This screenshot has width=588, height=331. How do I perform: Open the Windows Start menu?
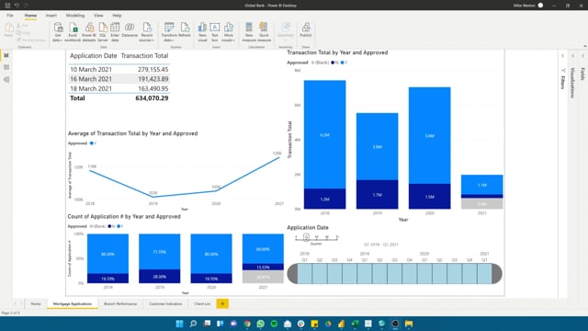tap(180, 324)
